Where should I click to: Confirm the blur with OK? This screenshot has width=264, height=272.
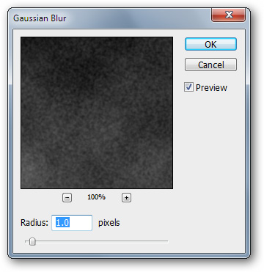tap(210, 44)
